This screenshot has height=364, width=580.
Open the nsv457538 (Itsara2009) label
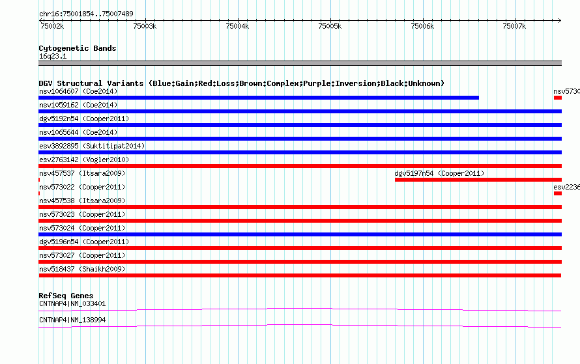(x=82, y=201)
